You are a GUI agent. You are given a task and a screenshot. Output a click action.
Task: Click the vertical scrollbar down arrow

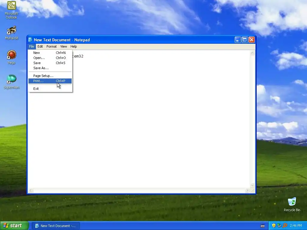click(x=252, y=185)
